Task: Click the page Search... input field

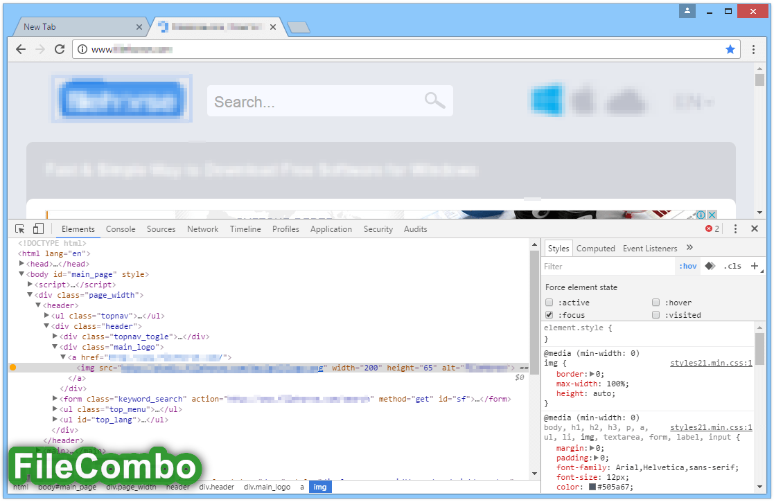Action: click(330, 101)
